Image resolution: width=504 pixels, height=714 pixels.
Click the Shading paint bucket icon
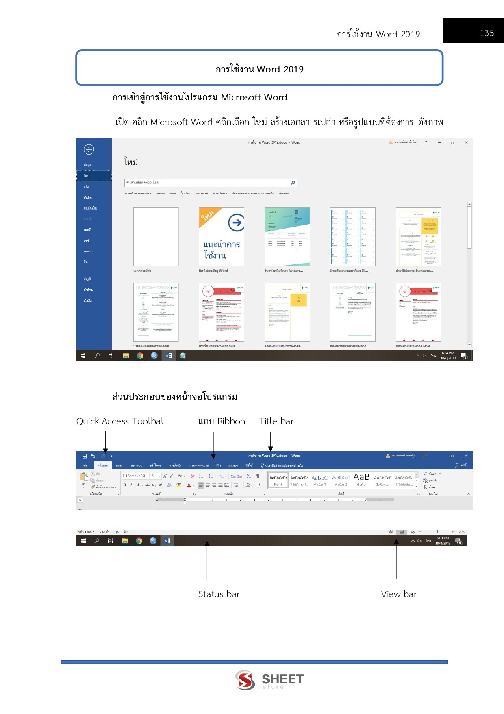[x=248, y=485]
